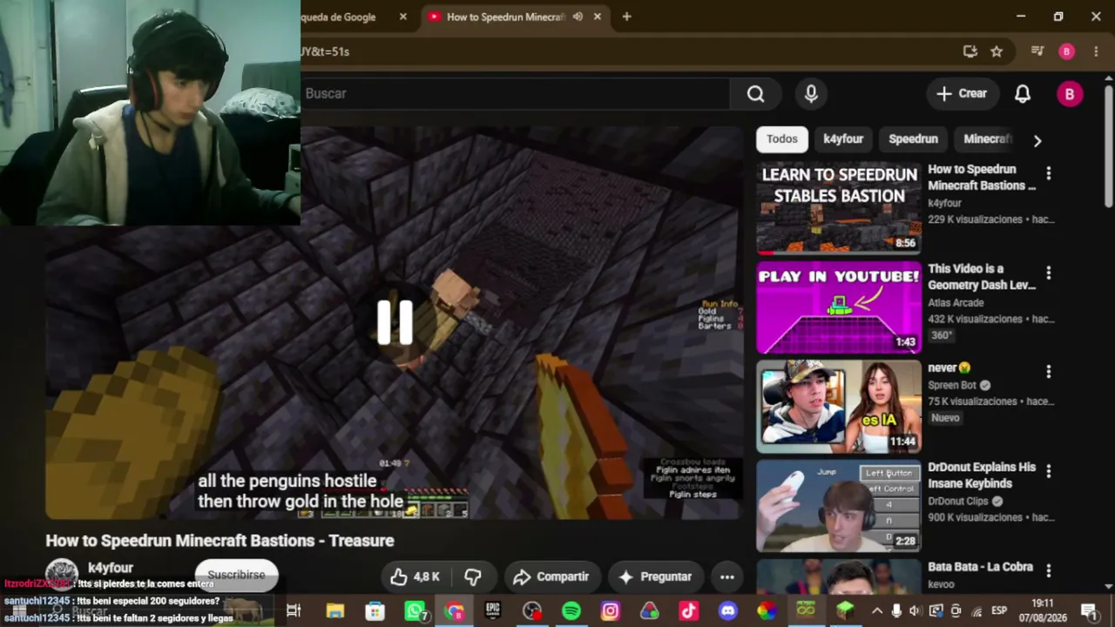Screen dimensions: 1115x627
Task: Open options for DrDonut Explains video
Action: (1049, 471)
